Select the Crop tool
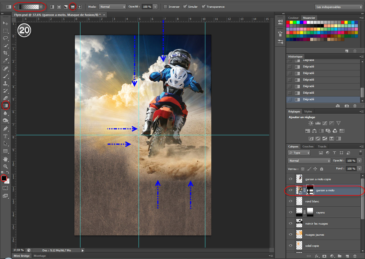 point(5,53)
